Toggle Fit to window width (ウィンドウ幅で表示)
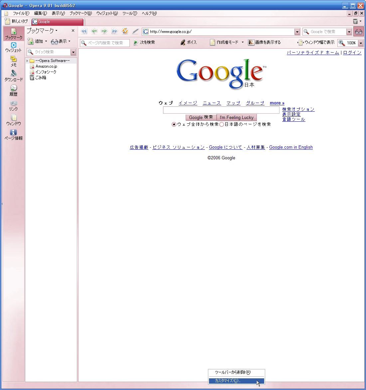 [x=316, y=43]
